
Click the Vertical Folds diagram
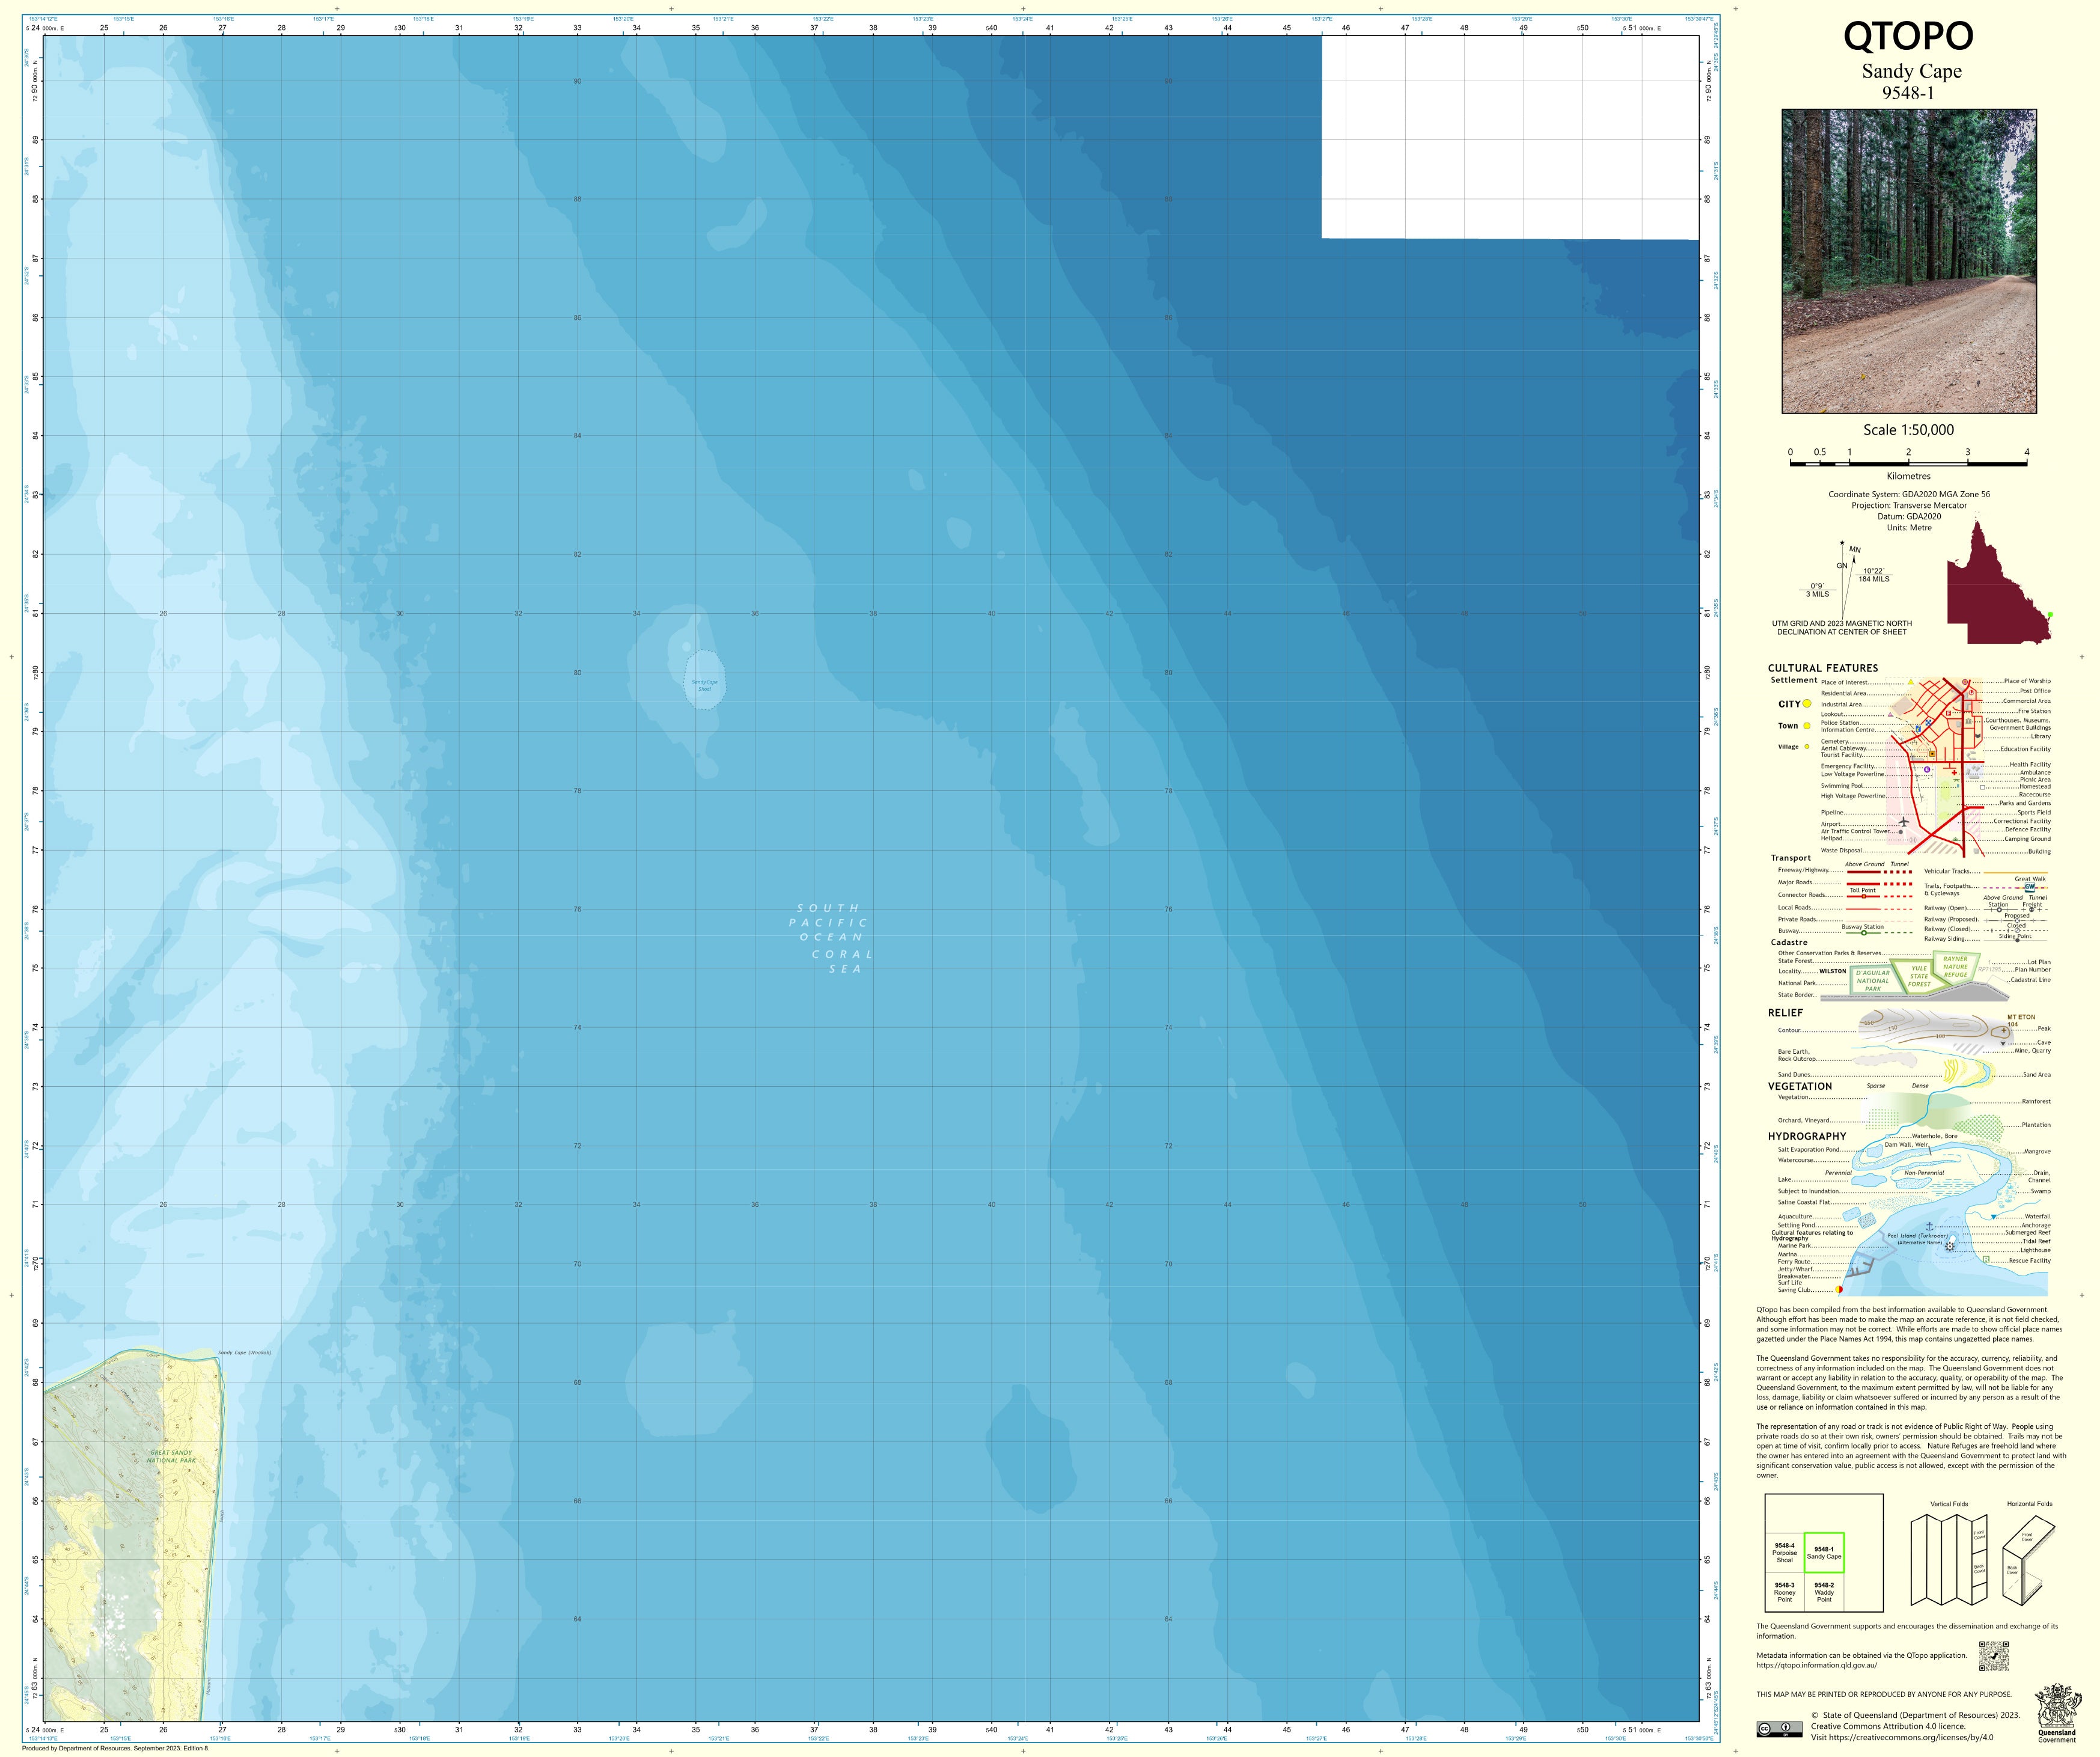coord(1948,1561)
